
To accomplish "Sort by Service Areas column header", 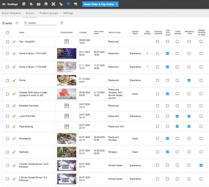I will (x=114, y=32).
